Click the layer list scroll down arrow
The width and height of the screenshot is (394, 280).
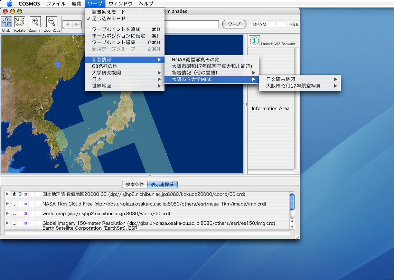[292, 227]
